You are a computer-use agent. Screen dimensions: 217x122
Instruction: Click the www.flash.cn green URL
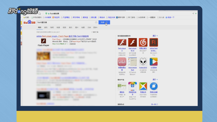coord(59,44)
